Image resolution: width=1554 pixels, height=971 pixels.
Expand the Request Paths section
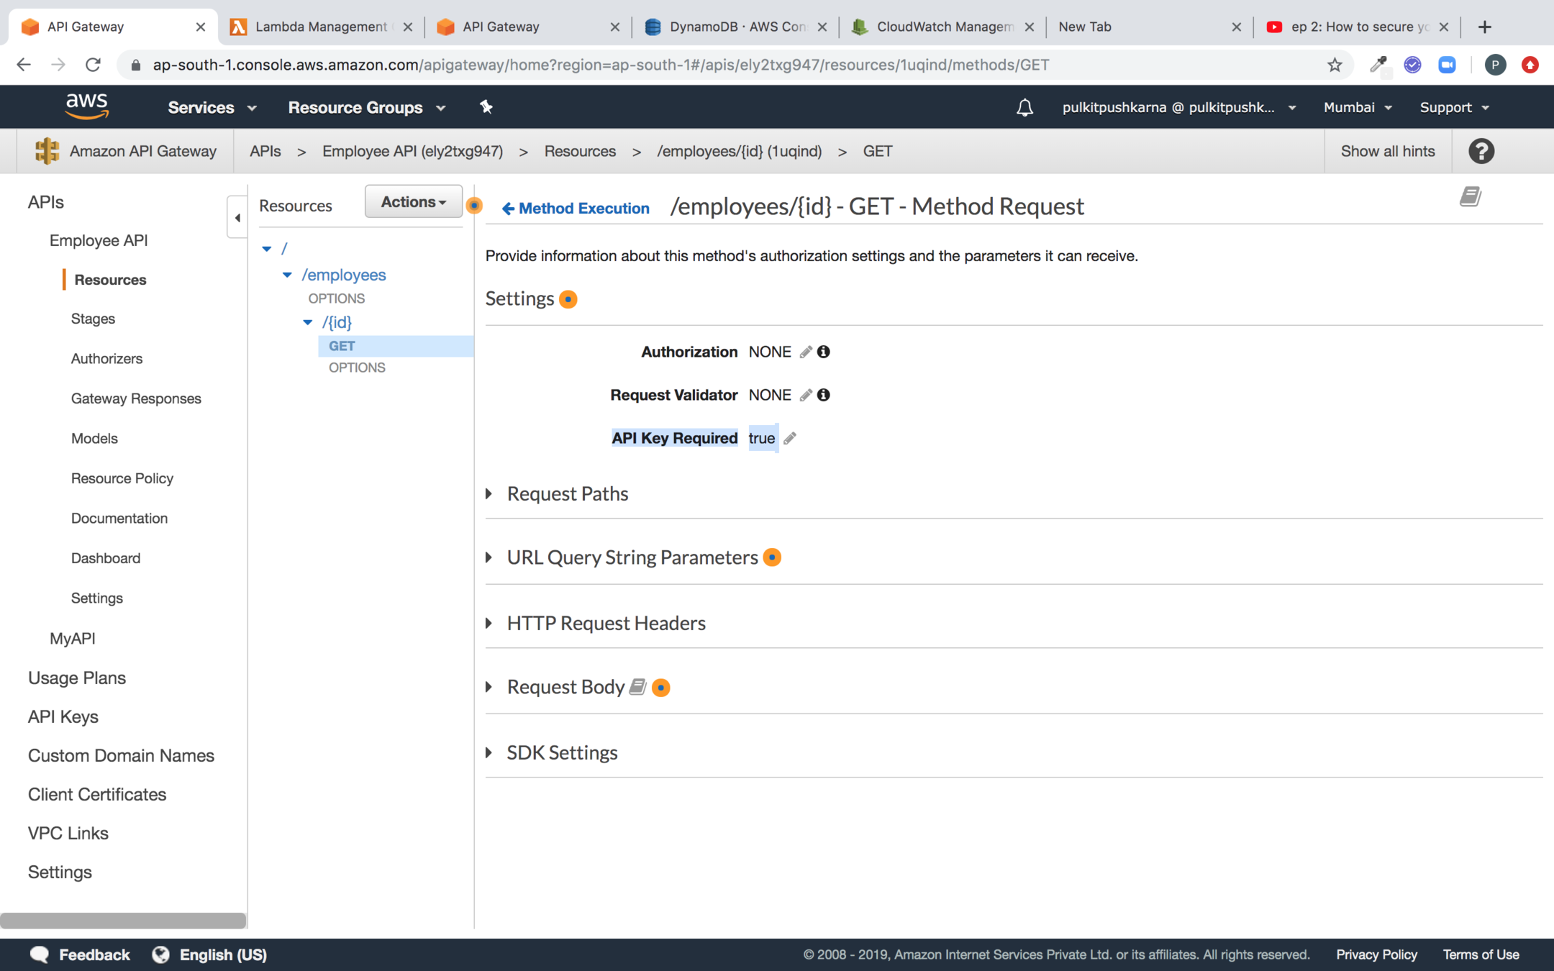tap(489, 493)
